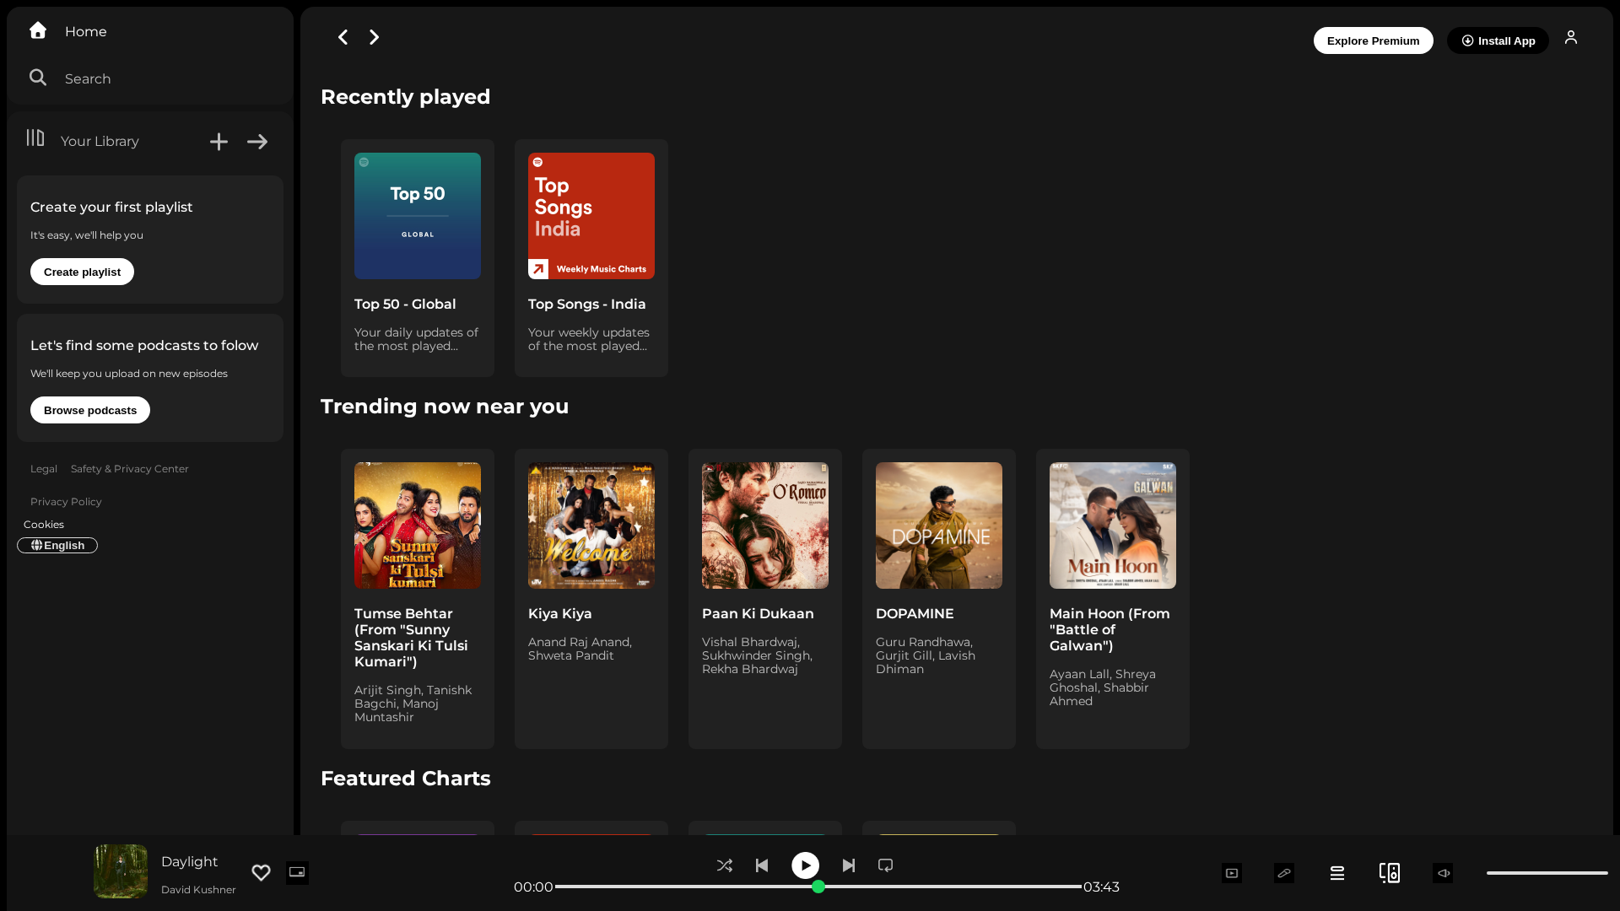Open the play queue icon
Viewport: 1620px width, 911px height.
coord(1337,873)
